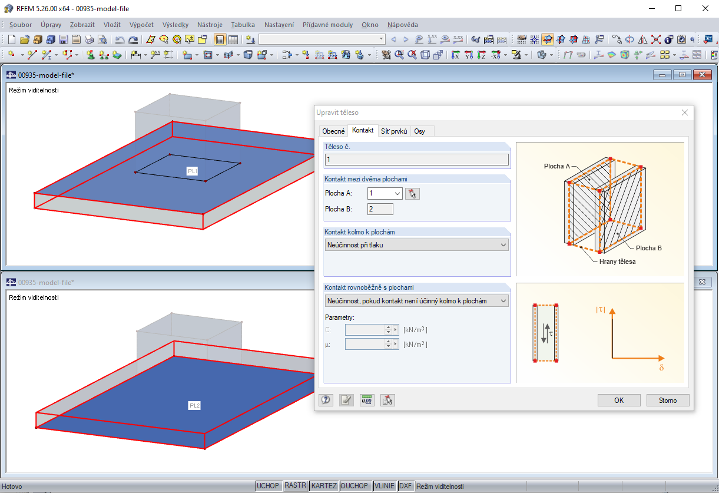
Task: Toggle OUCHOP object snap in status bar
Action: [x=356, y=487]
